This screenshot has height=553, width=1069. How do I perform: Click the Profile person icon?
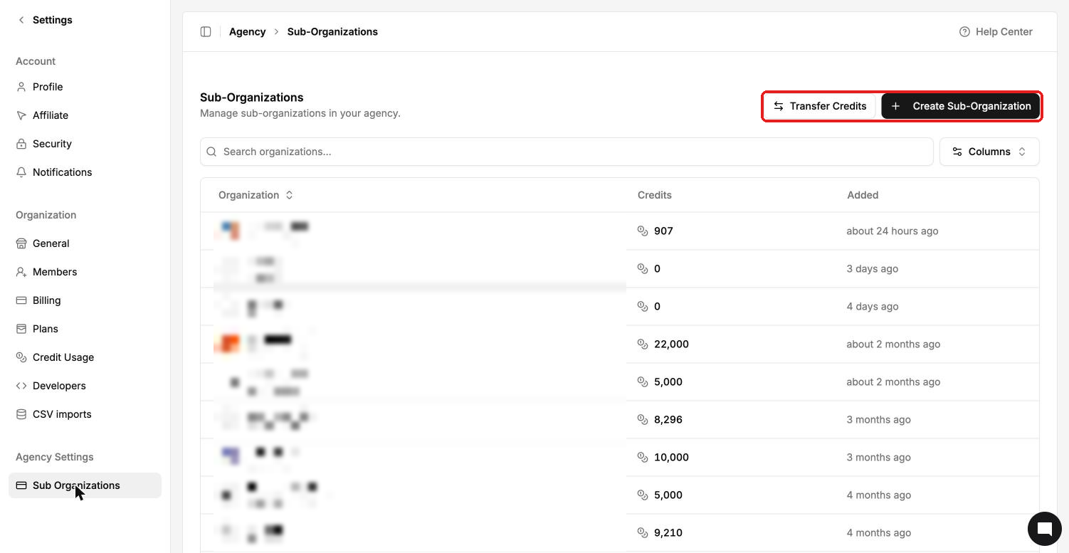pyautogui.click(x=21, y=87)
